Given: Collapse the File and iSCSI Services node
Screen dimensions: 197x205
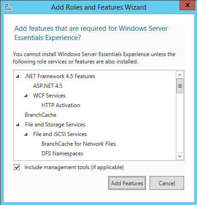Looking at the screenshot, I should (x=26, y=134).
